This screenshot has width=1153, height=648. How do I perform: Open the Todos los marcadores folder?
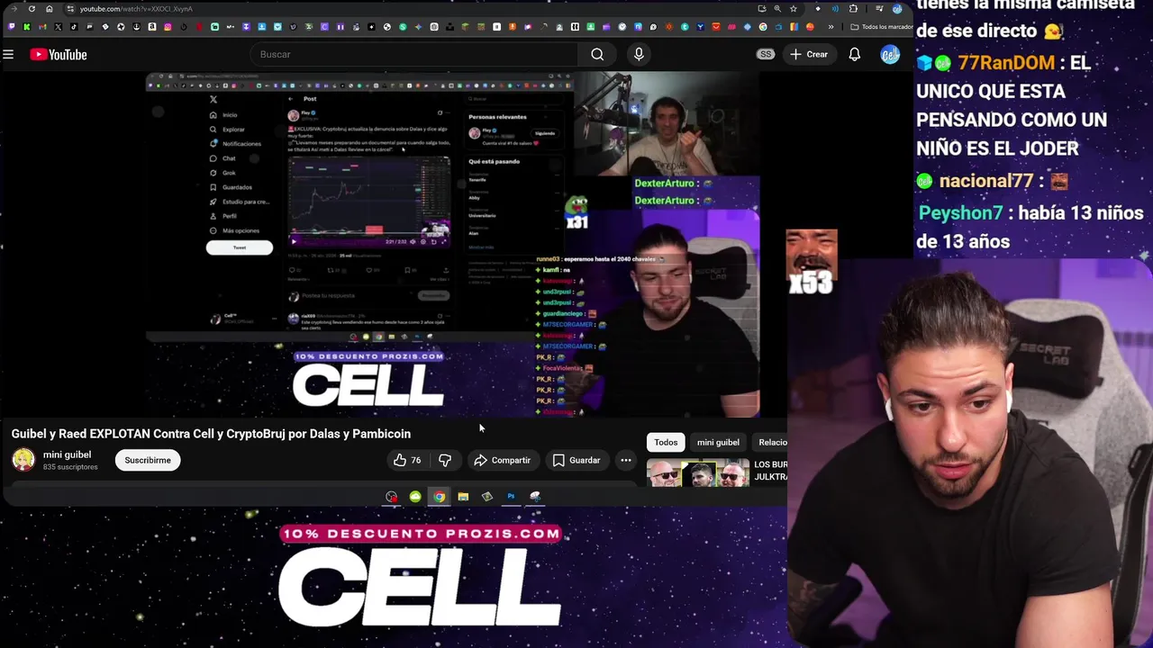(880, 27)
